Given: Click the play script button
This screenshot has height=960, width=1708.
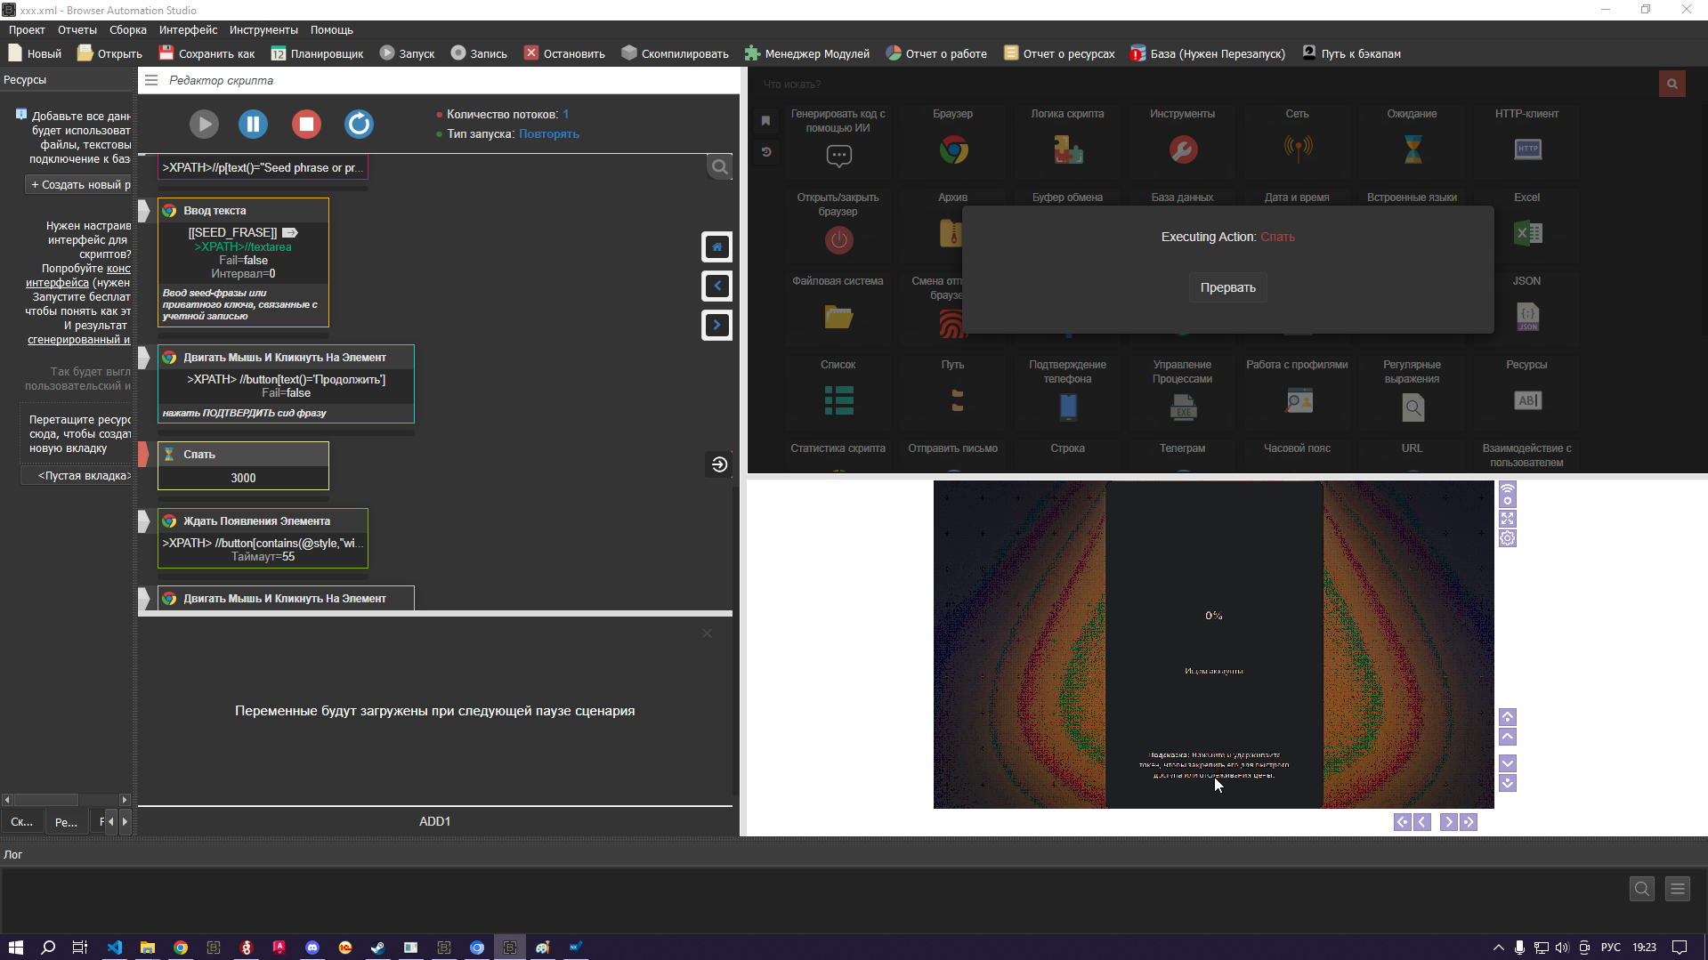Looking at the screenshot, I should 204,124.
